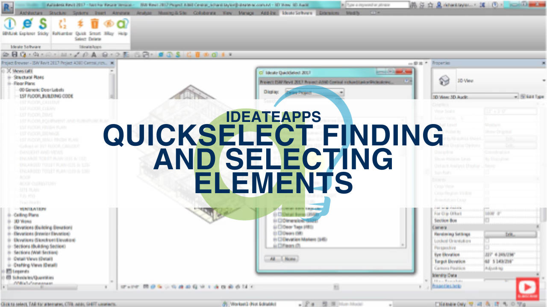The height and width of the screenshot is (307, 547).
Task: Check the Floors (7) category checkbox
Action: [x=280, y=246]
